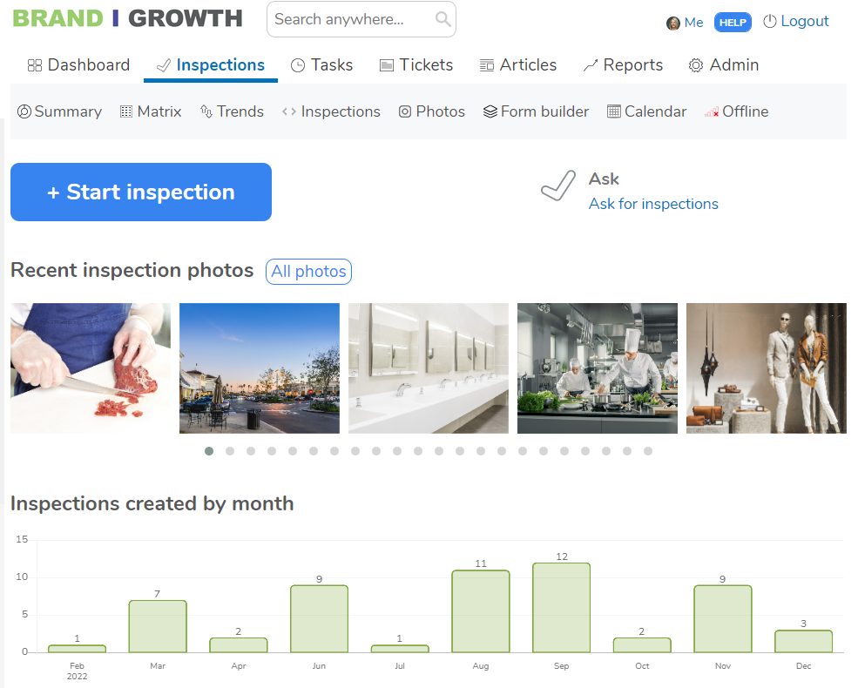Open the Form builder layers icon
858x688 pixels.
click(490, 111)
